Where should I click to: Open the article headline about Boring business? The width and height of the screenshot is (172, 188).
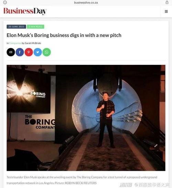(x=64, y=36)
